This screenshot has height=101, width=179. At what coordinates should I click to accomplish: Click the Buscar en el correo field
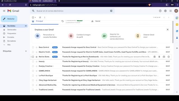point(72,11)
